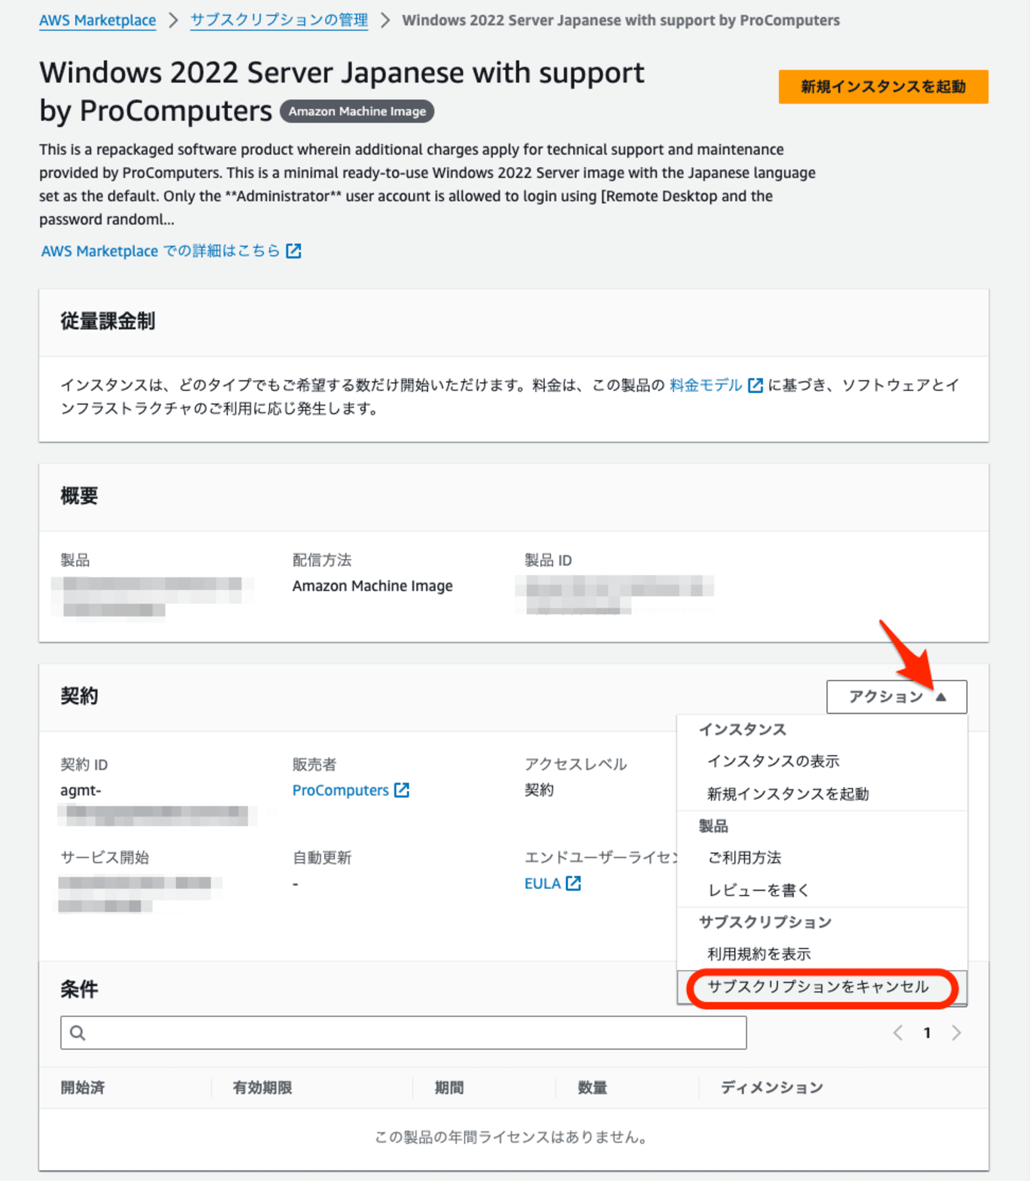Click Amazon Machine Image under 配信方法
The image size is (1030, 1181).
(372, 586)
